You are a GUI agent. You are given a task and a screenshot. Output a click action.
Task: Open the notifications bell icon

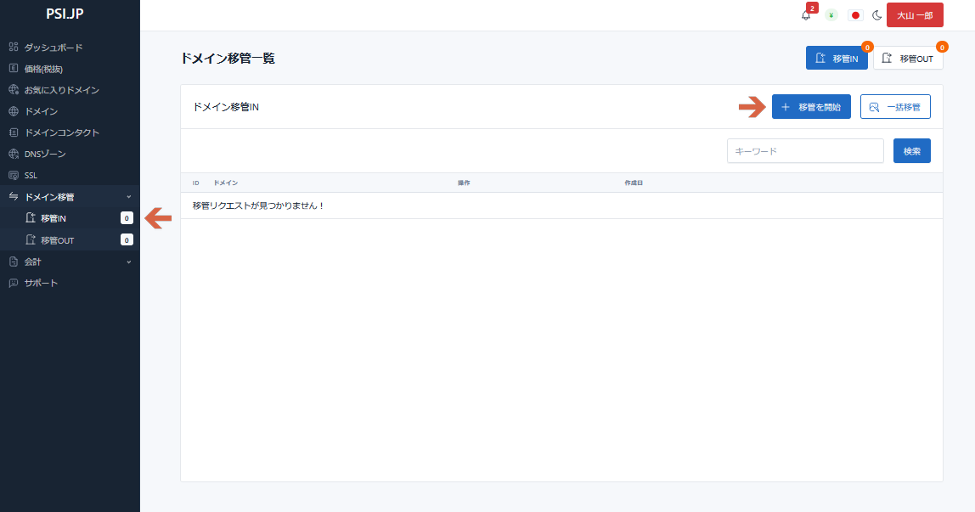806,15
